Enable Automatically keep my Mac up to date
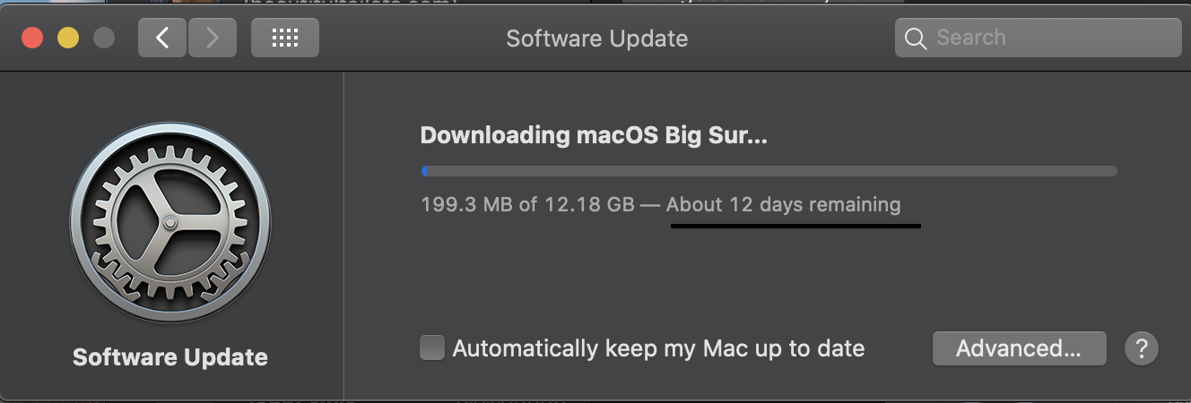 432,347
